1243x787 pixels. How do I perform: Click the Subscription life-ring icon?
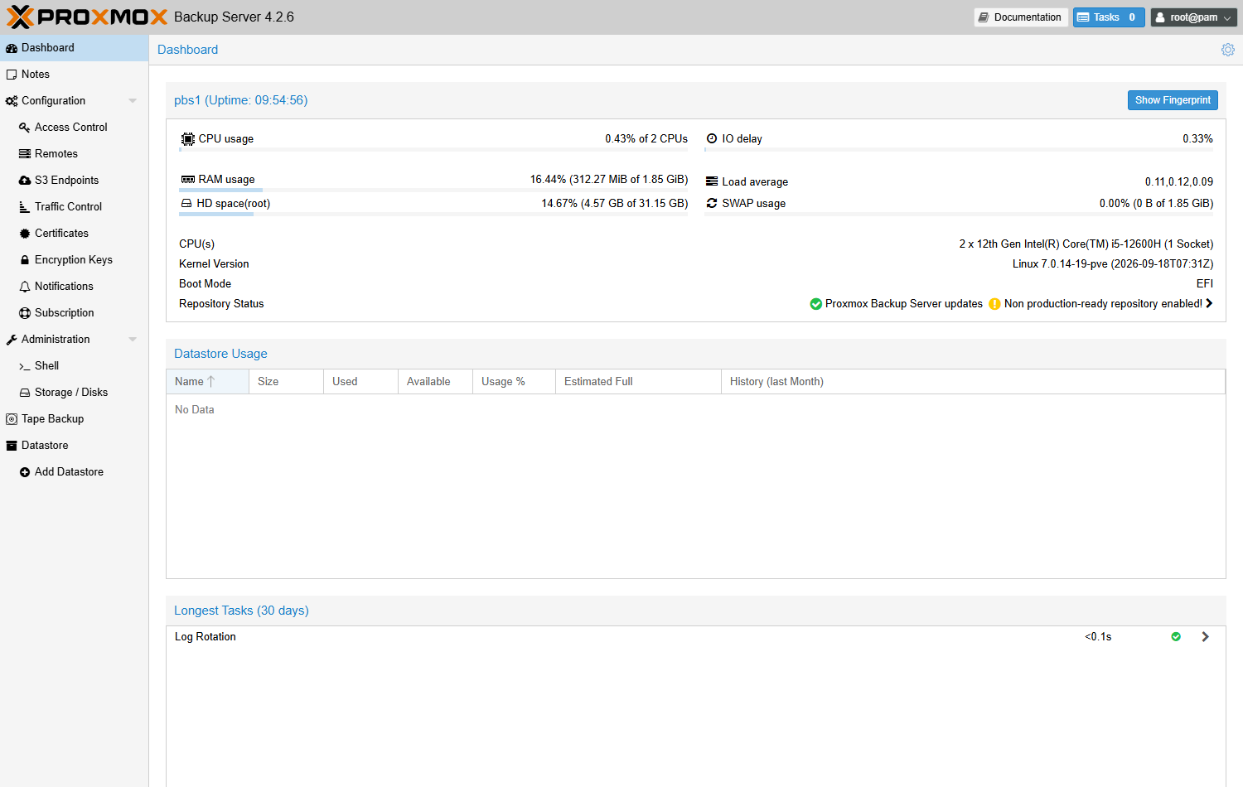25,313
